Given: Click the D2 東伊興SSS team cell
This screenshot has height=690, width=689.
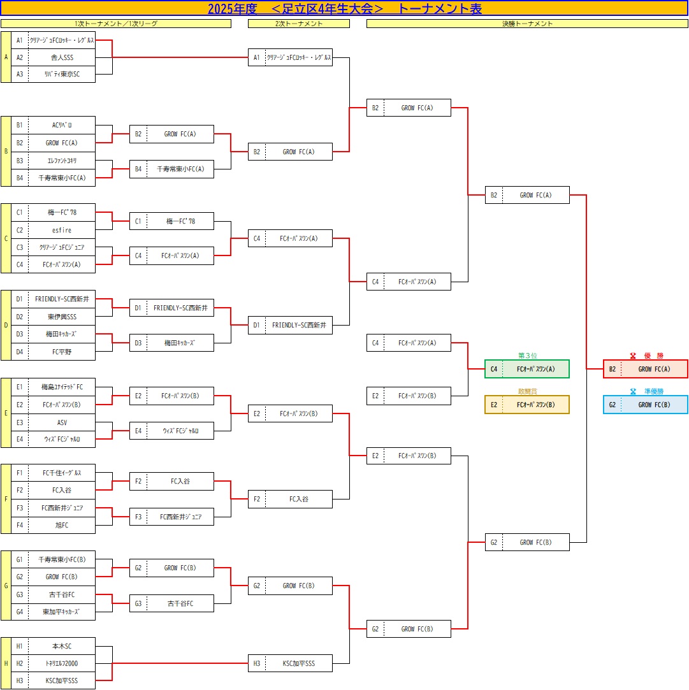Looking at the screenshot, I should 62,317.
